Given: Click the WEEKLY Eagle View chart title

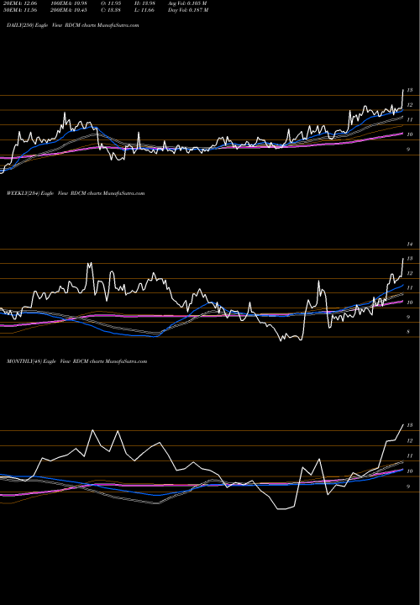Looking at the screenshot, I should [x=76, y=193].
